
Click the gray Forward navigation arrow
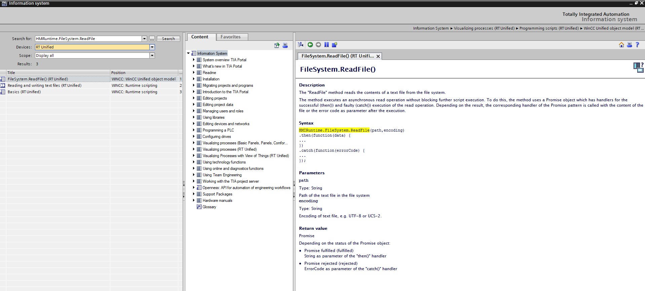[x=318, y=45]
